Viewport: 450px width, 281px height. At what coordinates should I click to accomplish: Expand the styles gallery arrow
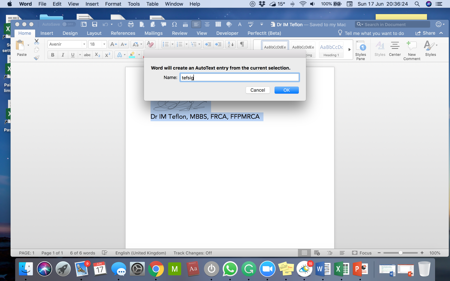349,49
